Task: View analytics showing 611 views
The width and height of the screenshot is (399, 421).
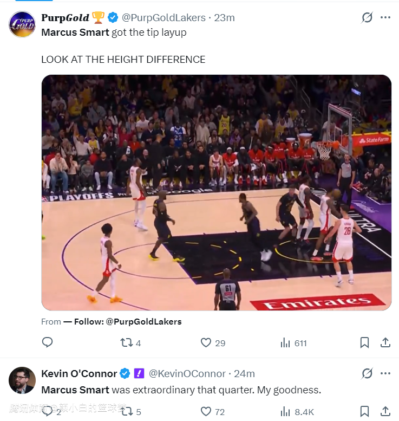Action: (285, 342)
